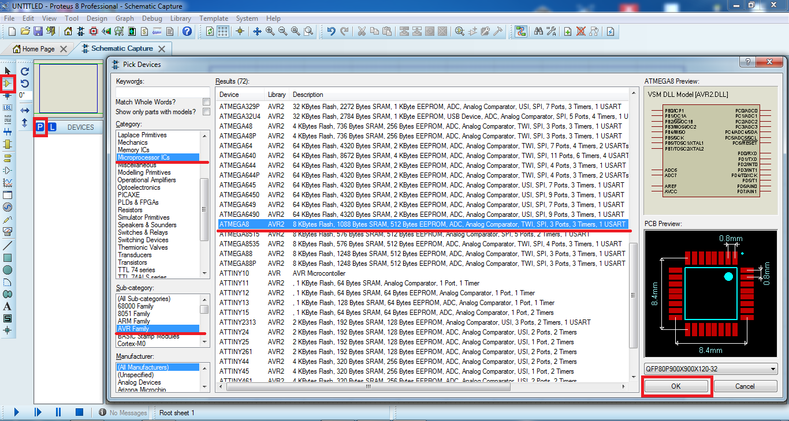Screen dimensions: 789x421
Task: Select the 2D Box graphics tool
Action: (8, 258)
